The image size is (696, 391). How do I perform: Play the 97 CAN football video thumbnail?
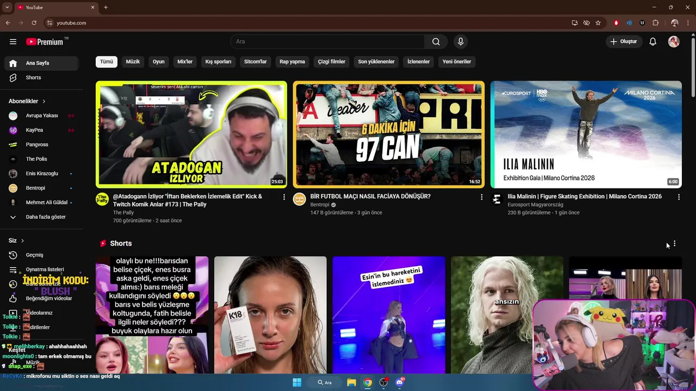pyautogui.click(x=389, y=134)
